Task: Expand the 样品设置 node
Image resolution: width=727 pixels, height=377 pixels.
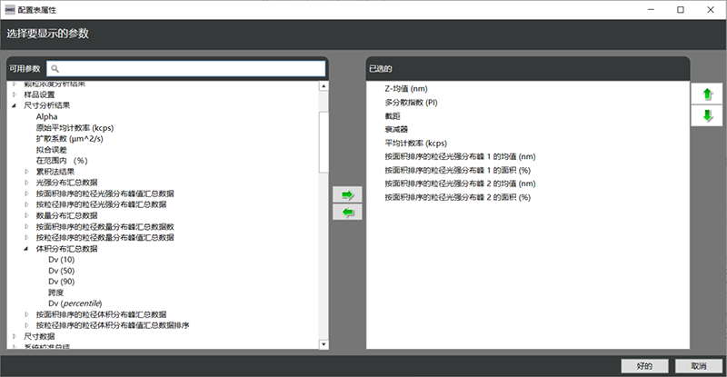Action: 14,94
